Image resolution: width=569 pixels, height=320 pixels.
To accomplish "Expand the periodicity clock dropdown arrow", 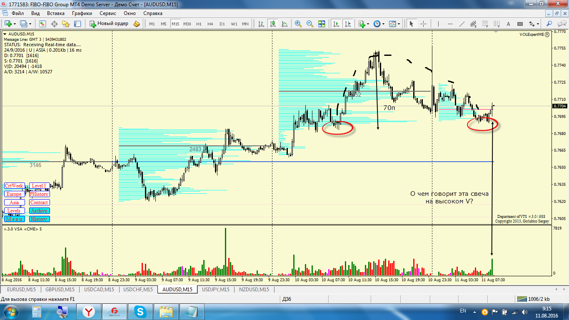I will [384, 24].
